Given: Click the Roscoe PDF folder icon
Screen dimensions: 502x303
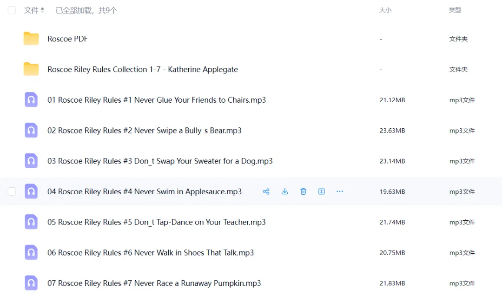Looking at the screenshot, I should coord(31,39).
